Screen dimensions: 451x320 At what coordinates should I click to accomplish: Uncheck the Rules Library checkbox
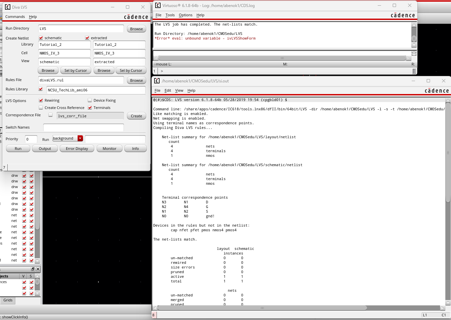(41, 89)
